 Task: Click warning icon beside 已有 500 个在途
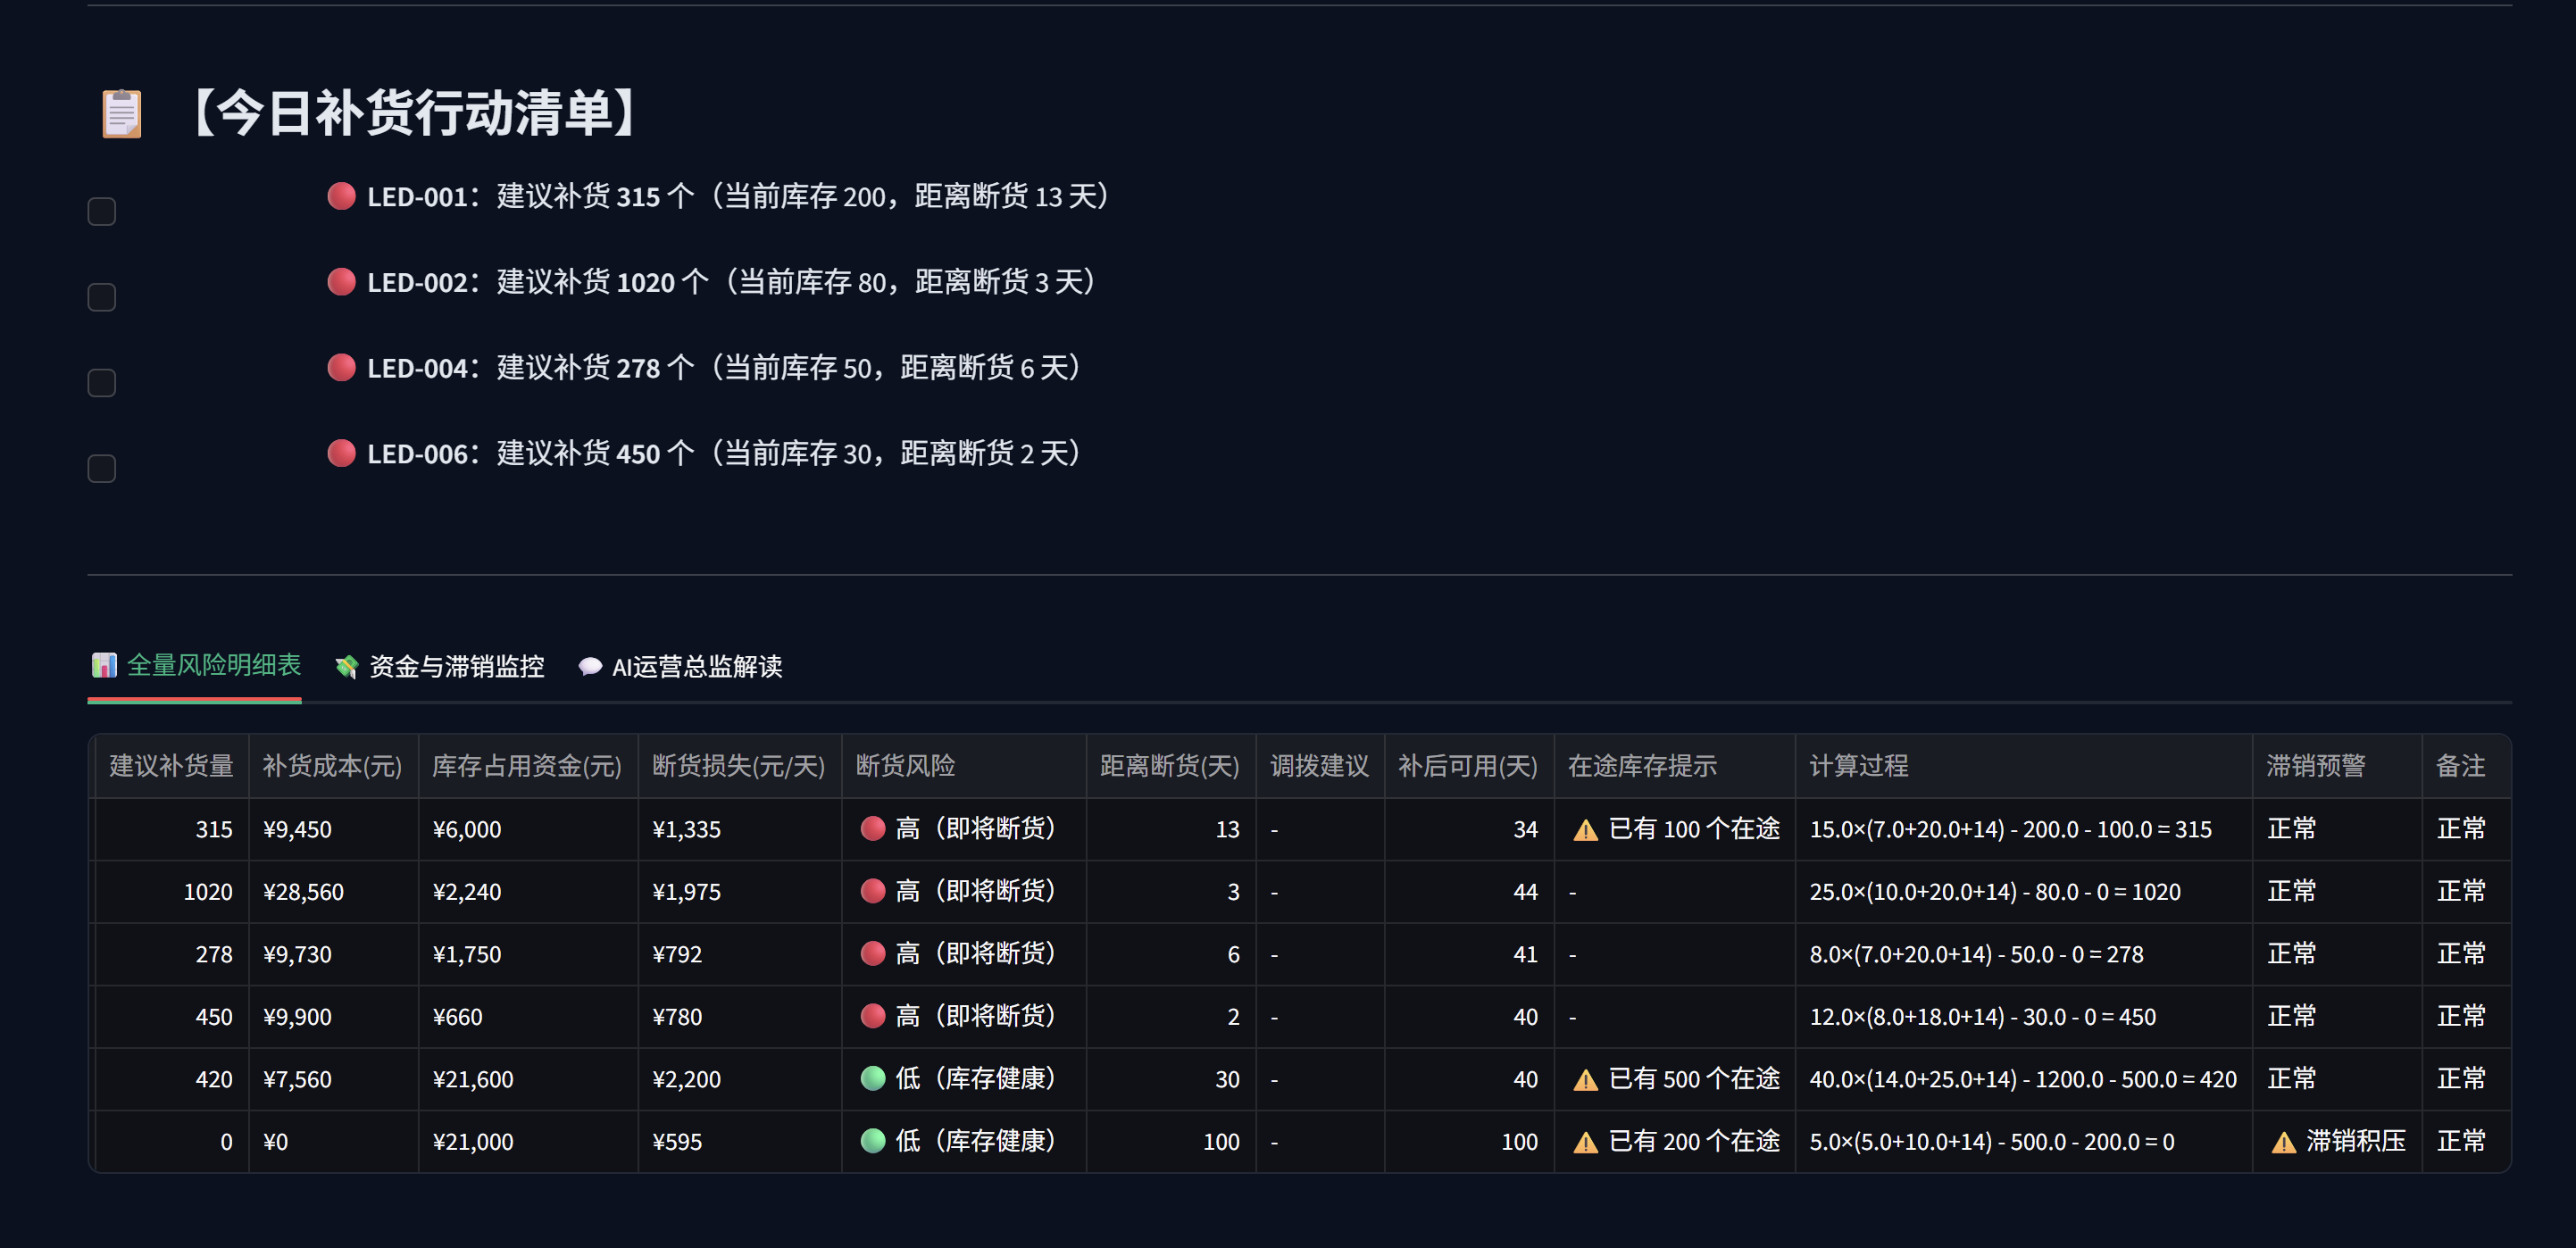click(1586, 1080)
